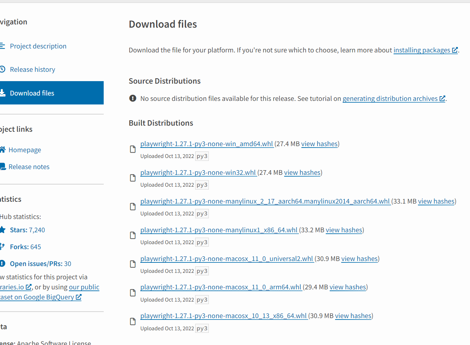Click the py3 tag under the win32 wheel

[x=202, y=185]
